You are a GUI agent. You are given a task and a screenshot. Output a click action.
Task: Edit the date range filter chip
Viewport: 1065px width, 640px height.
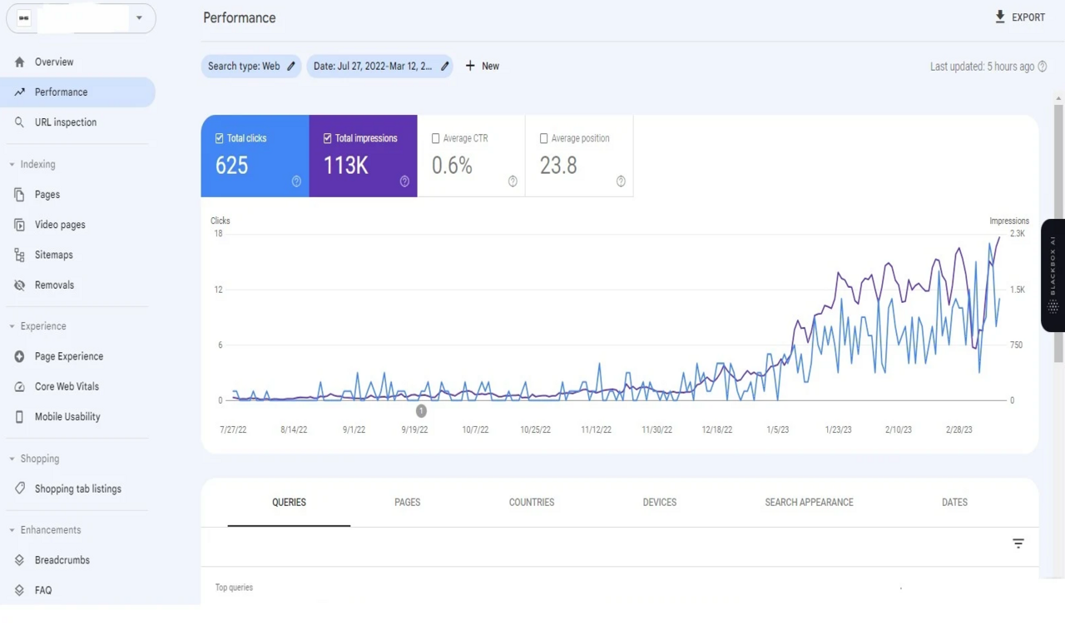[444, 66]
